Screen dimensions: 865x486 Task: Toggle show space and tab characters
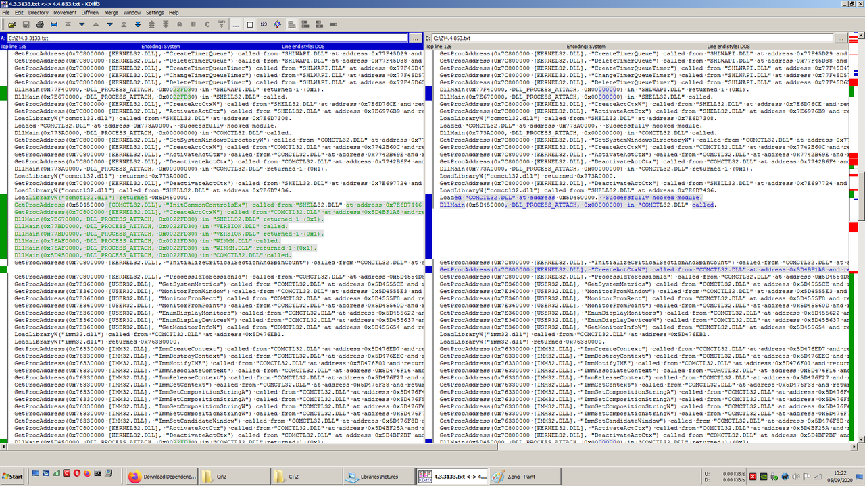(x=236, y=24)
